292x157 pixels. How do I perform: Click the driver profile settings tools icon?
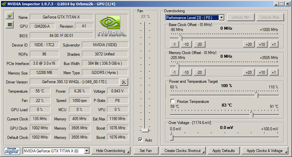click(124, 82)
